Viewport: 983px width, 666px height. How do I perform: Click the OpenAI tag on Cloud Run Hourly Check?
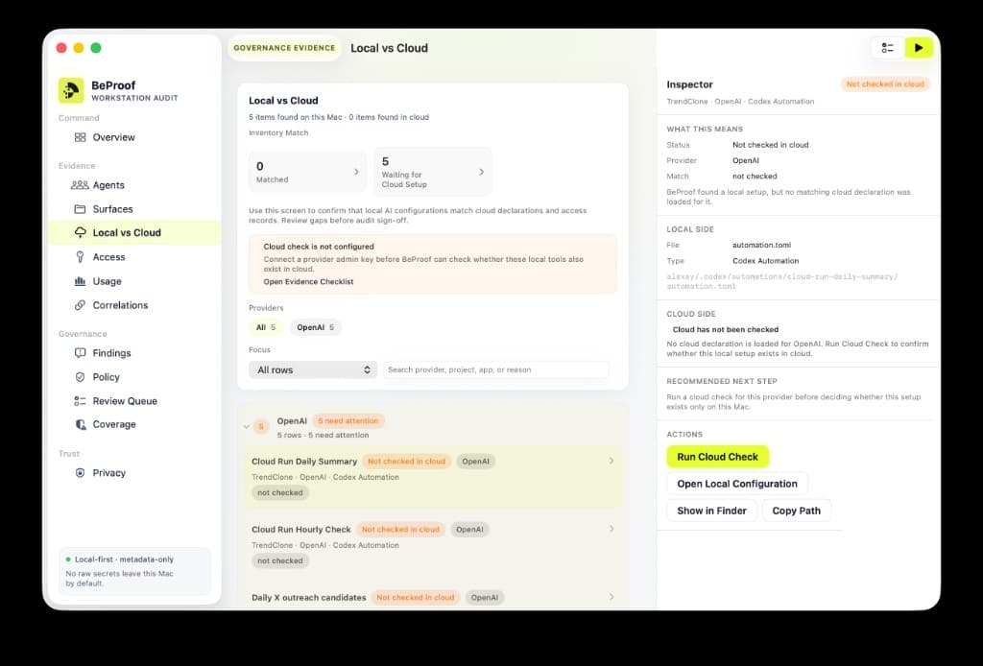click(469, 530)
